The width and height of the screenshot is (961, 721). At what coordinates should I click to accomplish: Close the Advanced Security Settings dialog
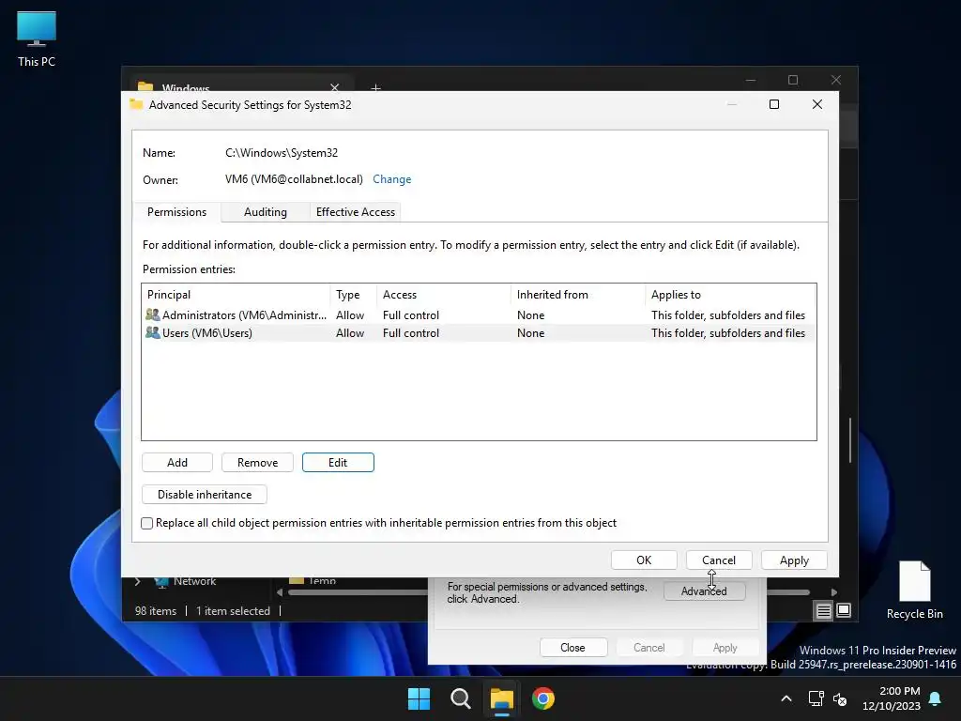pyautogui.click(x=817, y=104)
